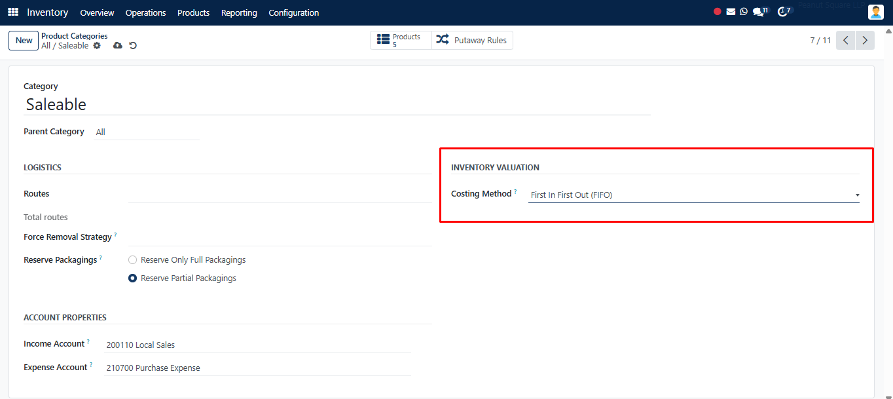Click the Saleable category name field
This screenshot has height=399, width=893.
pyautogui.click(x=337, y=104)
